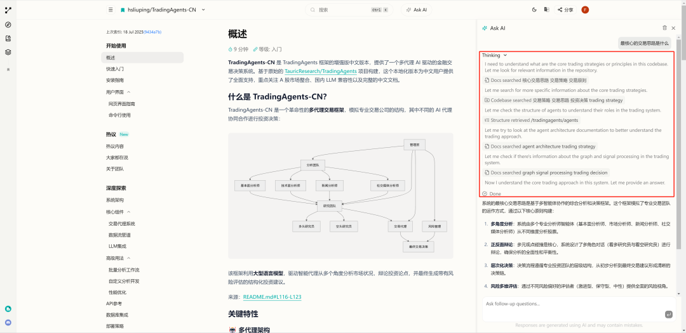Toggle dark mode moon icon
This screenshot has height=333, width=686.
tap(534, 10)
